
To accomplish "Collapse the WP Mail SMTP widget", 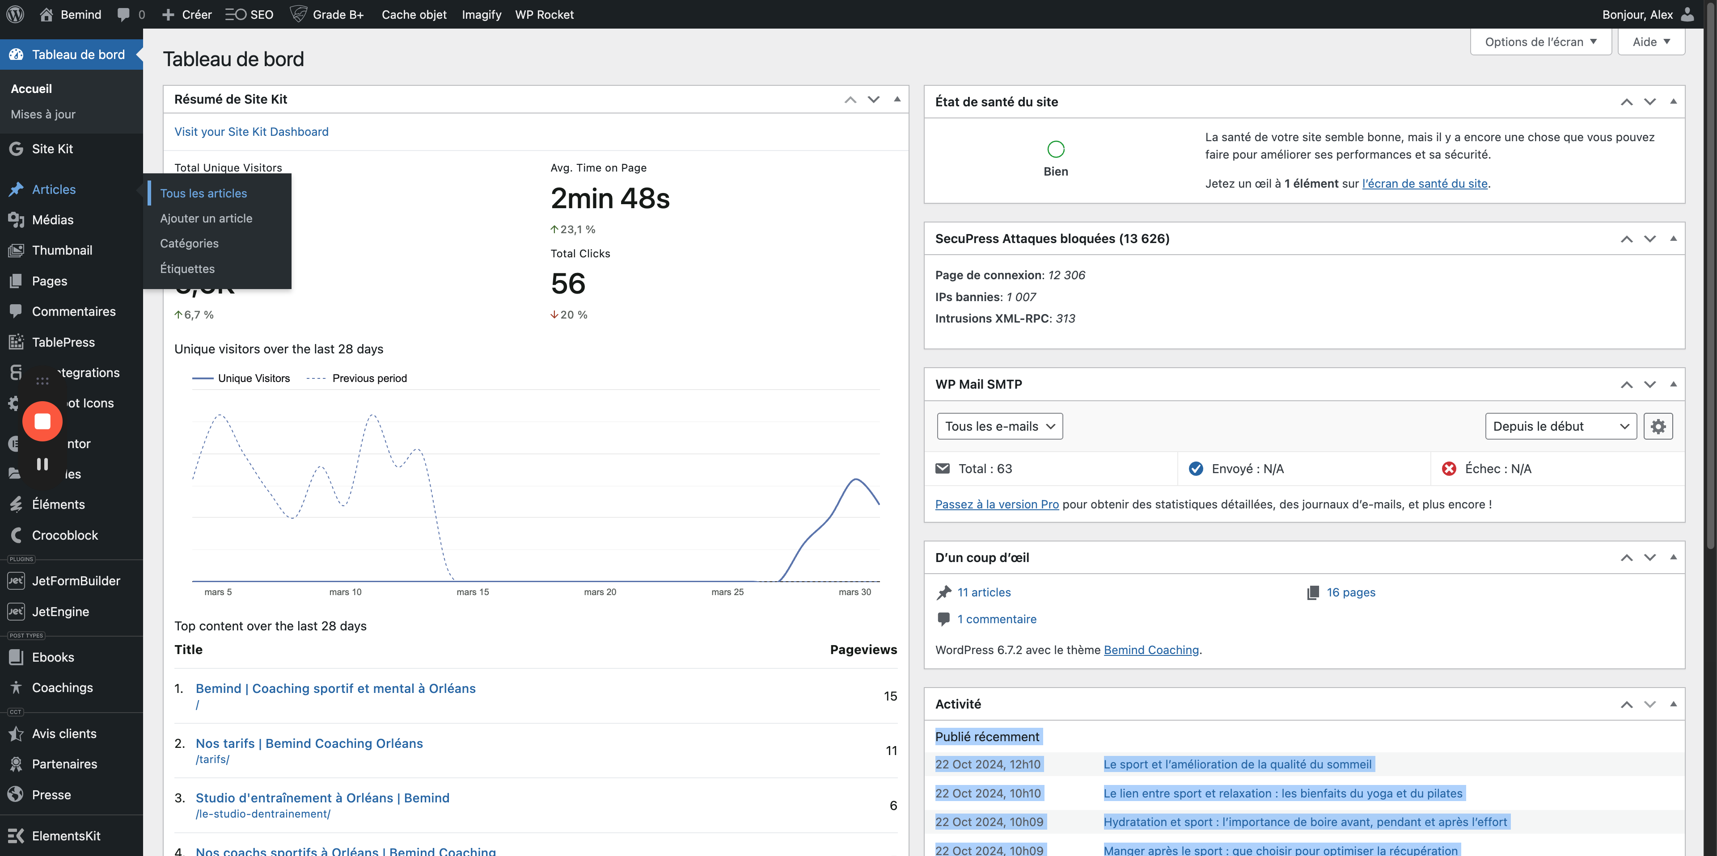I will pyautogui.click(x=1673, y=384).
